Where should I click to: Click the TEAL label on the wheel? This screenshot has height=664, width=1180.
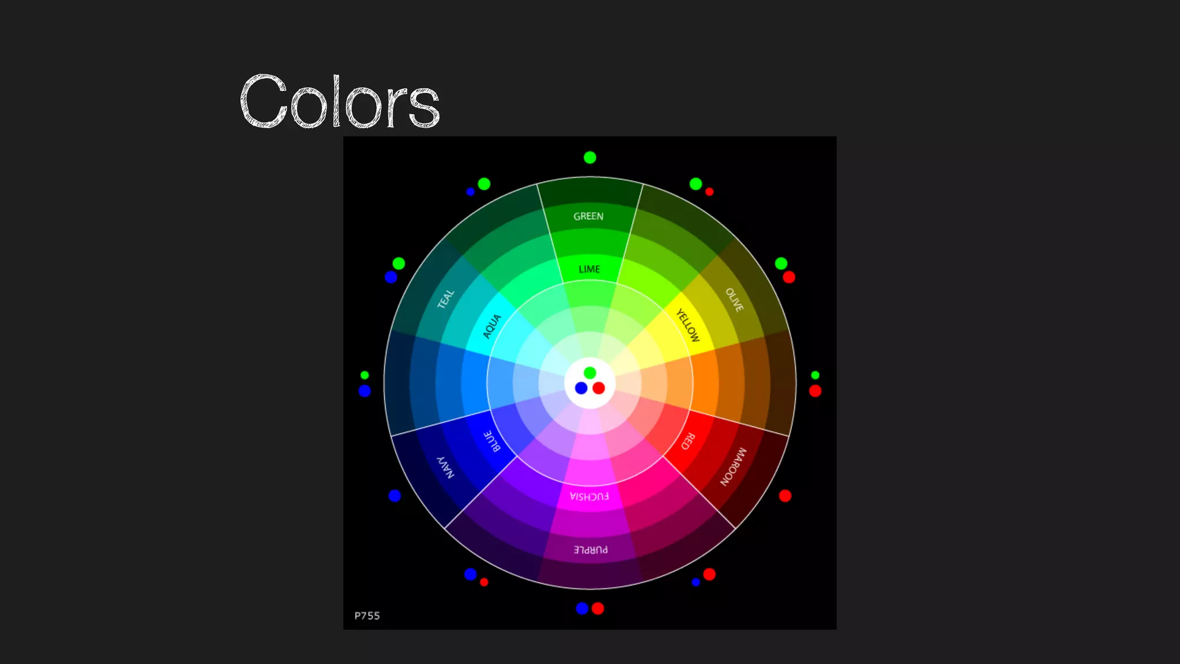pyautogui.click(x=446, y=299)
